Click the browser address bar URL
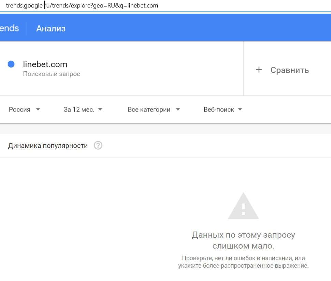Image resolution: width=331 pixels, height=281 pixels. tap(82, 5)
